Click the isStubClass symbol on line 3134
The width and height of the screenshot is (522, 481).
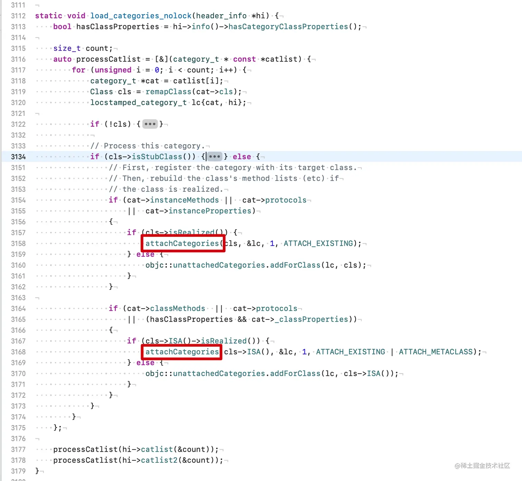tap(157, 157)
